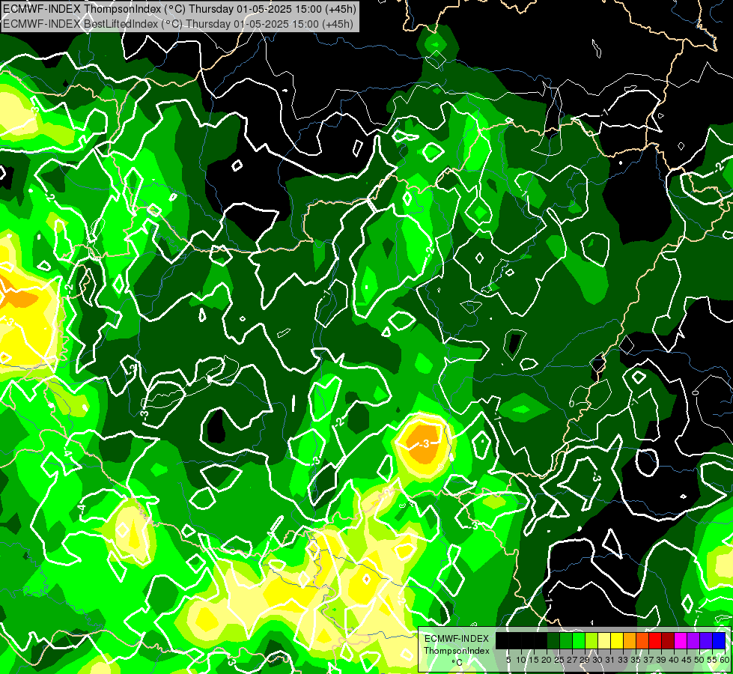The width and height of the screenshot is (733, 674).
Task: Click legend scale value 55
Action: point(713,660)
